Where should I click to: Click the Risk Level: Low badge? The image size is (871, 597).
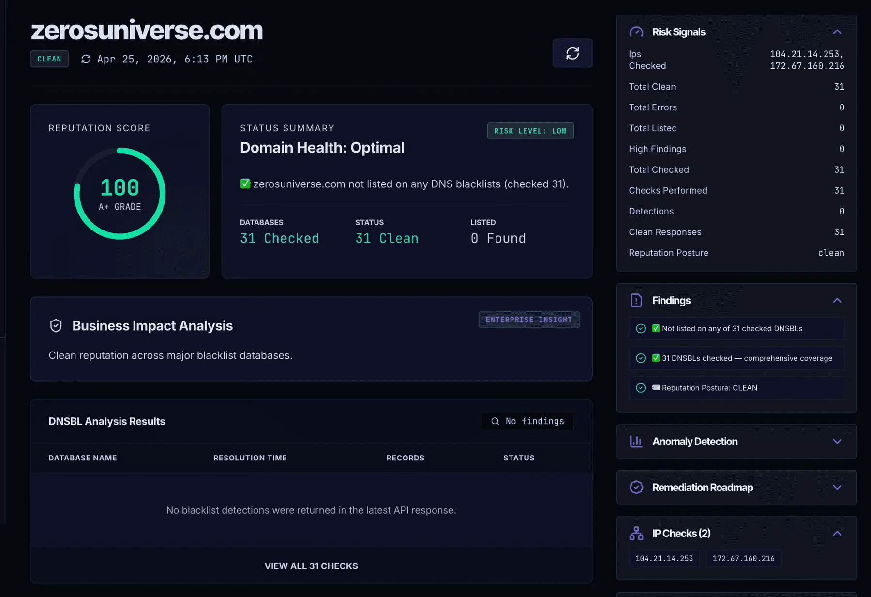(530, 131)
